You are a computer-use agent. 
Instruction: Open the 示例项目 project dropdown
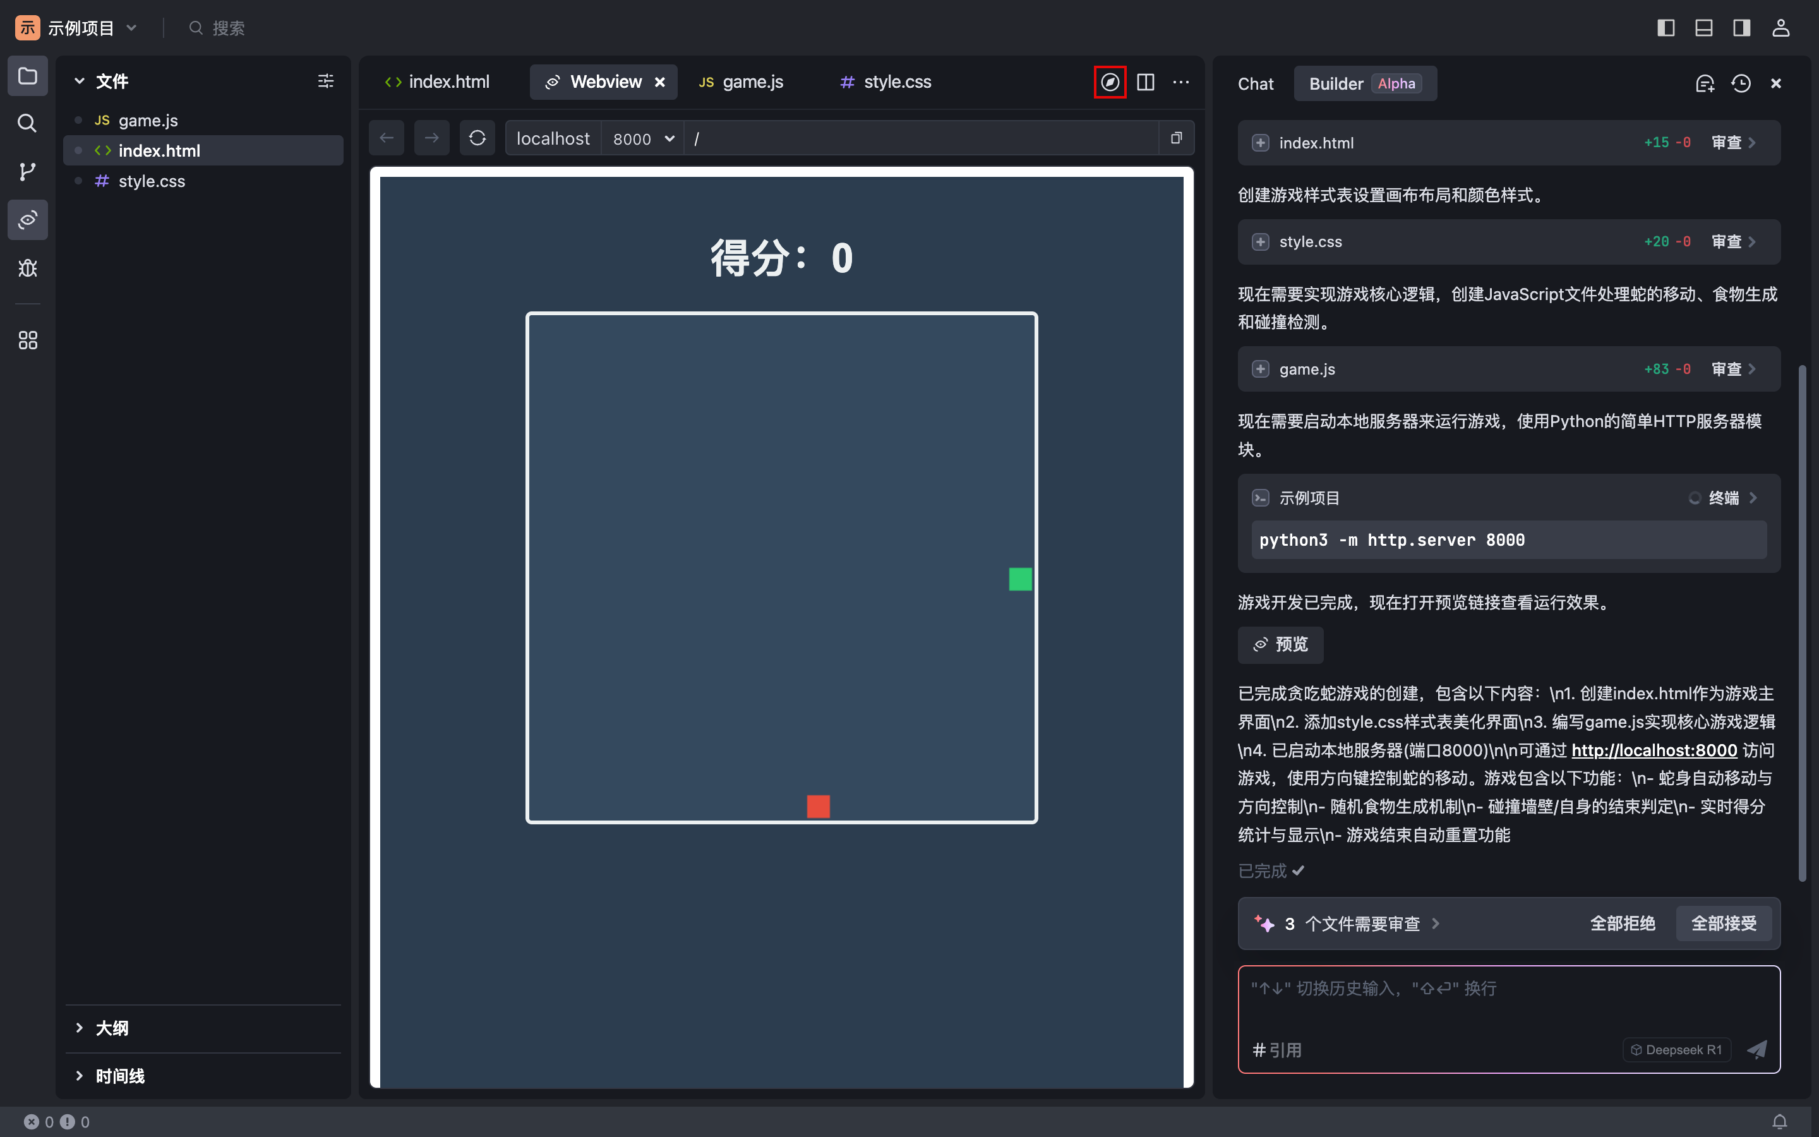tap(78, 28)
